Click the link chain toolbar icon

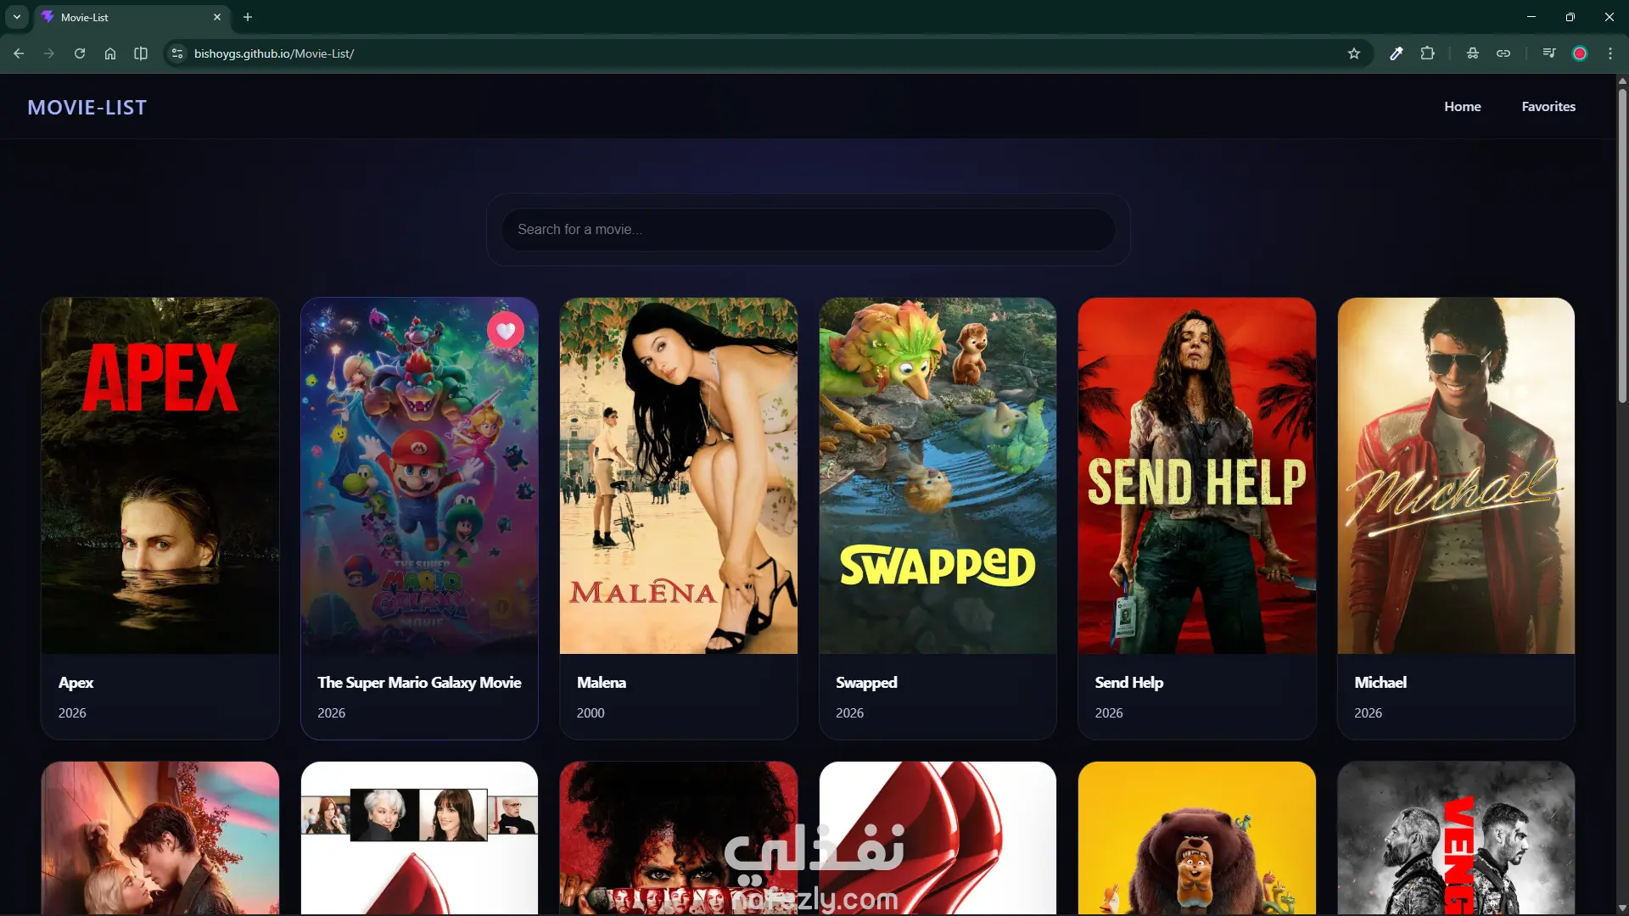[x=1503, y=53]
